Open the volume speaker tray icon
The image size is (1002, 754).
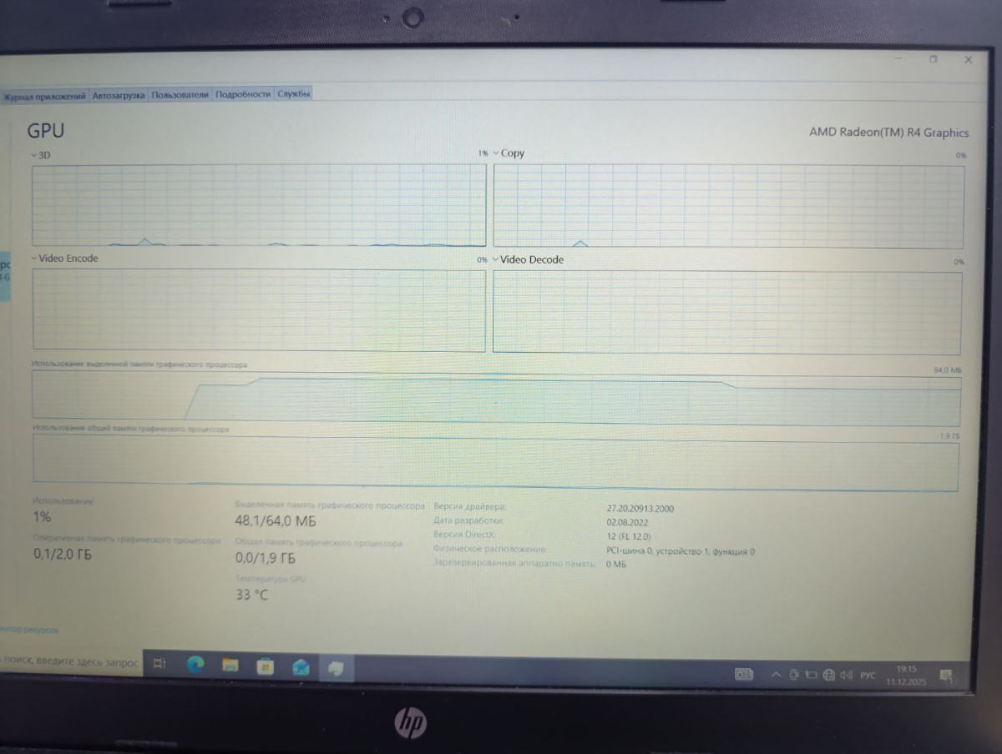coord(847,675)
